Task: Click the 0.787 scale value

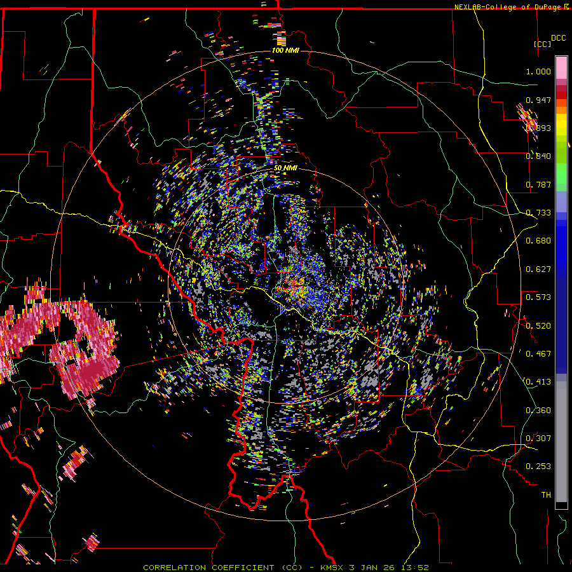Action: [x=538, y=184]
